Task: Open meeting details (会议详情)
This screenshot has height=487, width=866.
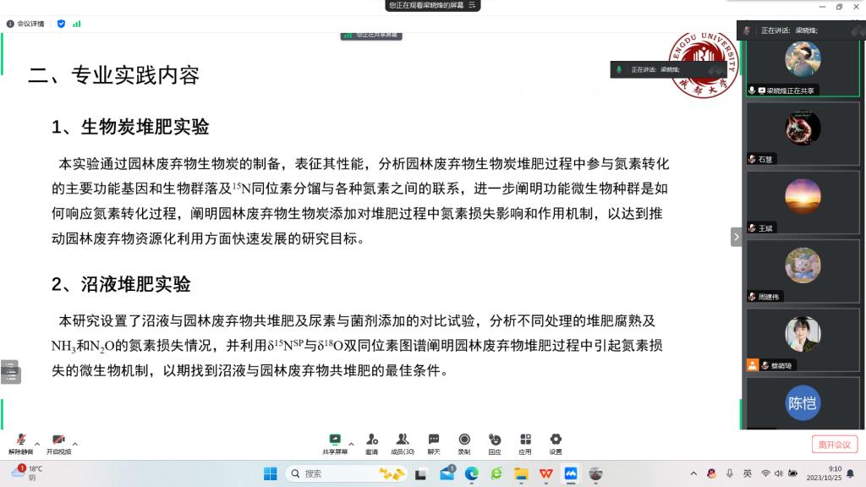Action: pyautogui.click(x=26, y=24)
